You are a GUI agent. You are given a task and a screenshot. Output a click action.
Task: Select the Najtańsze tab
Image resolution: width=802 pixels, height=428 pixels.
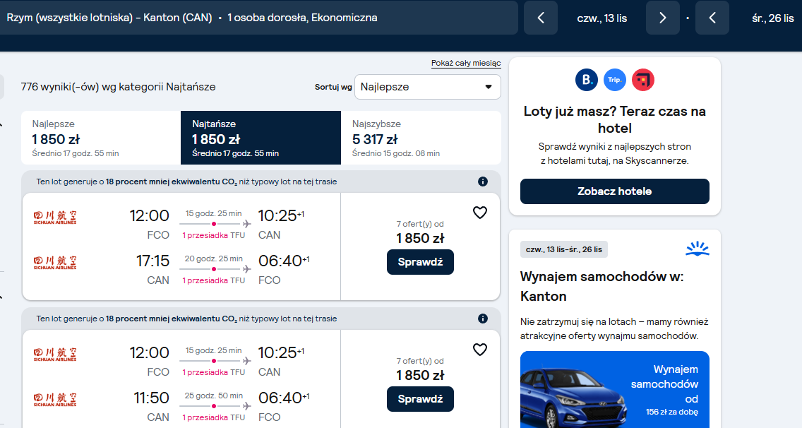[x=261, y=138]
